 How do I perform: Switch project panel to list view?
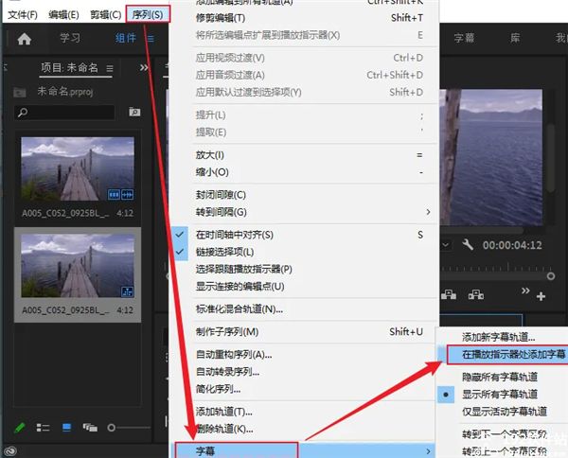(43, 428)
